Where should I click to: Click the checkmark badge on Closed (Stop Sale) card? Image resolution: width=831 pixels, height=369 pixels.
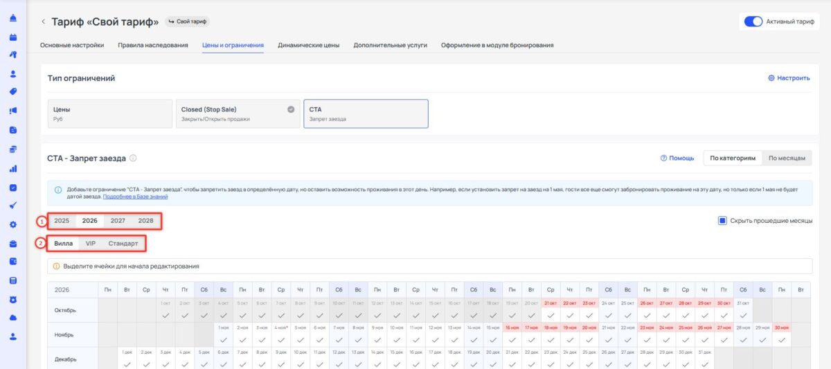pyautogui.click(x=291, y=109)
